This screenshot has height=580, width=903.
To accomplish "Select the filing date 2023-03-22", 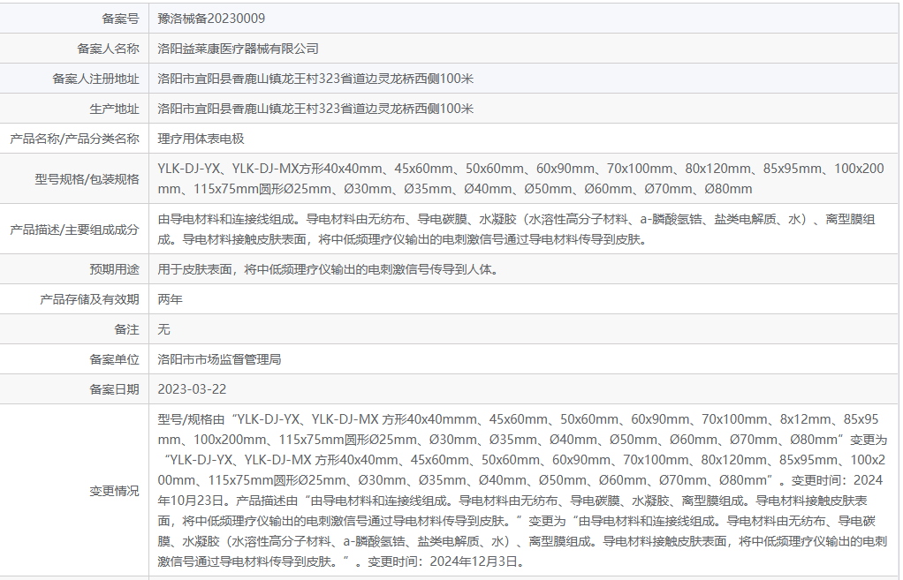I will click(192, 389).
